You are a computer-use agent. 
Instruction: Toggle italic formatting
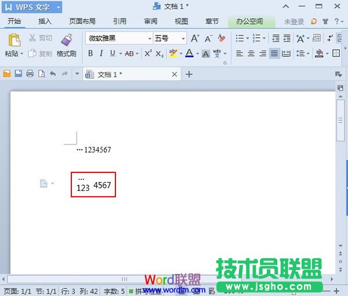[101, 53]
